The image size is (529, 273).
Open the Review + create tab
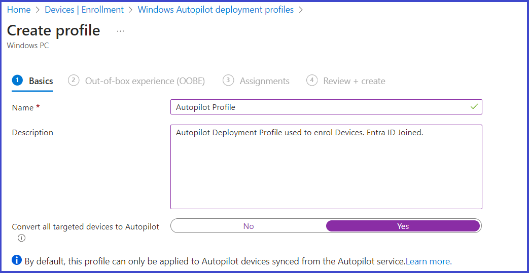[x=354, y=81]
